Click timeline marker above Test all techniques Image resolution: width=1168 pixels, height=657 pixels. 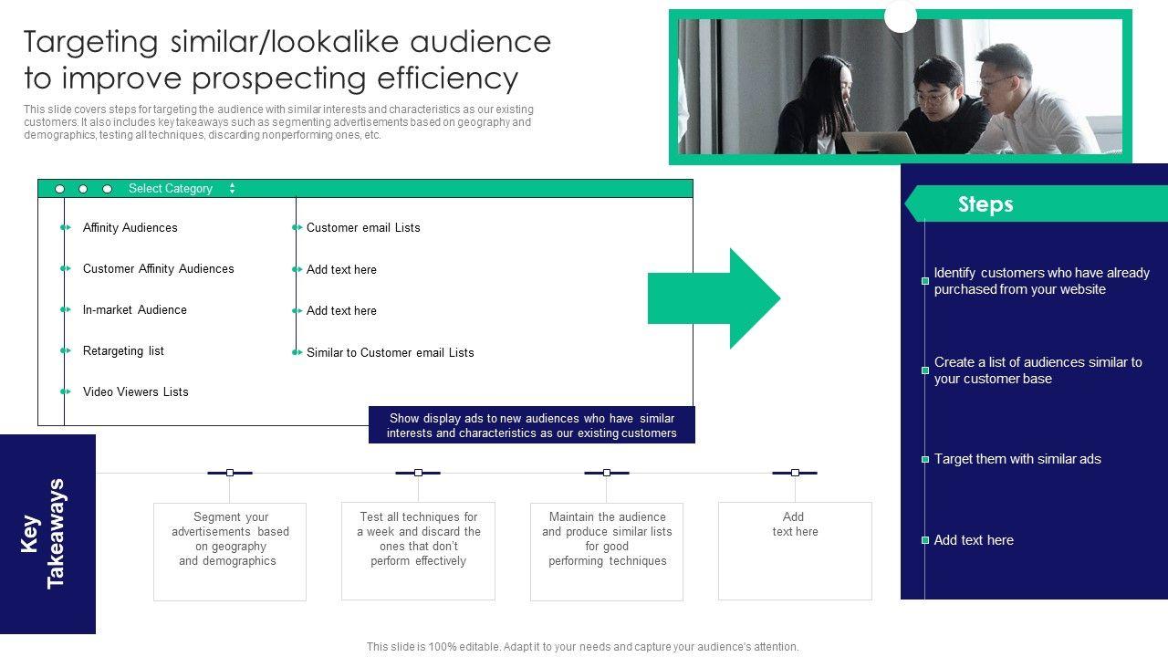[418, 473]
